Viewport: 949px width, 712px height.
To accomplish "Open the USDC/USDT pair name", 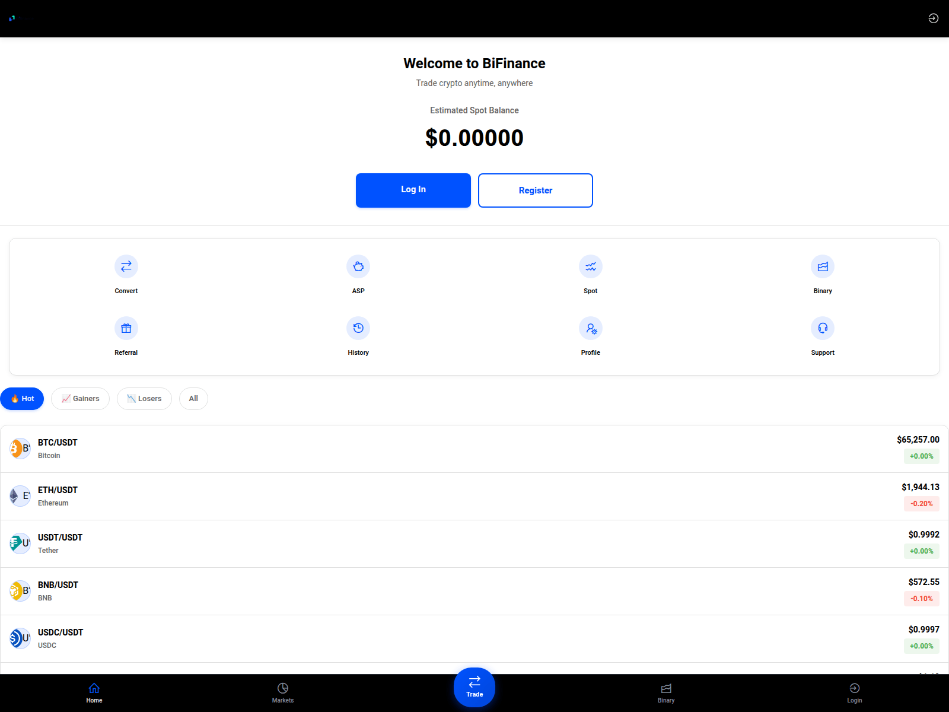I will [x=60, y=632].
